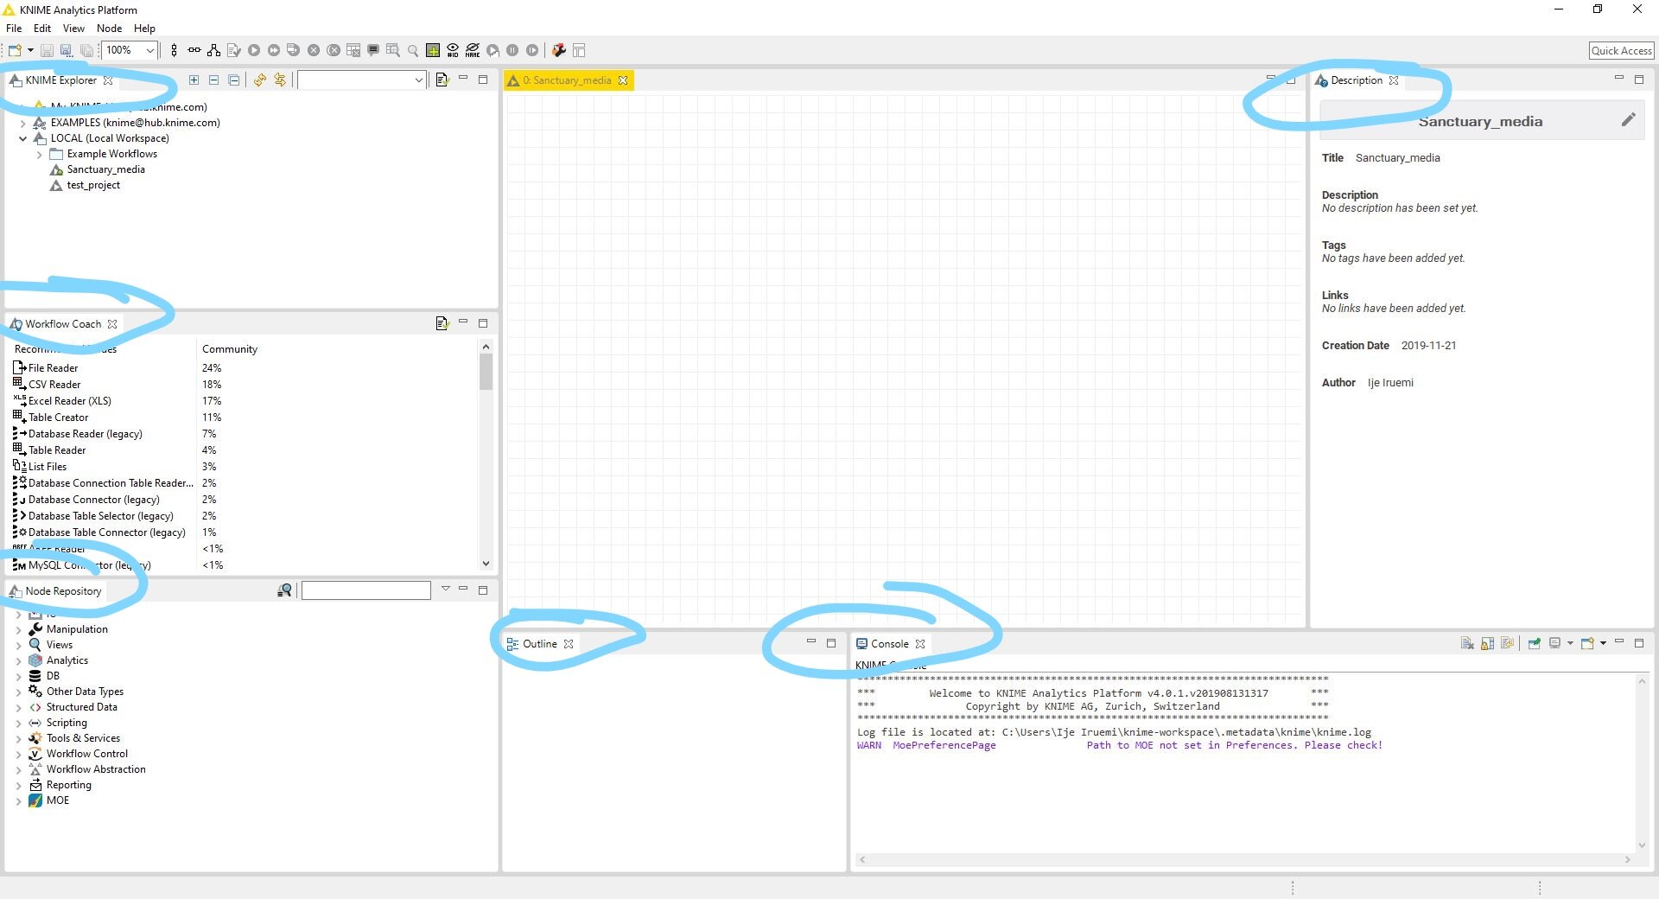Image resolution: width=1659 pixels, height=899 pixels.
Task: Click the Workflow Coach vertical scrollbar
Action: click(486, 455)
